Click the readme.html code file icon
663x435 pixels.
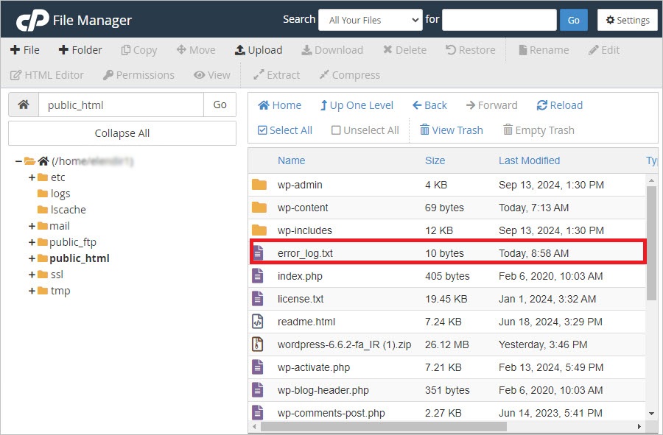[258, 322]
